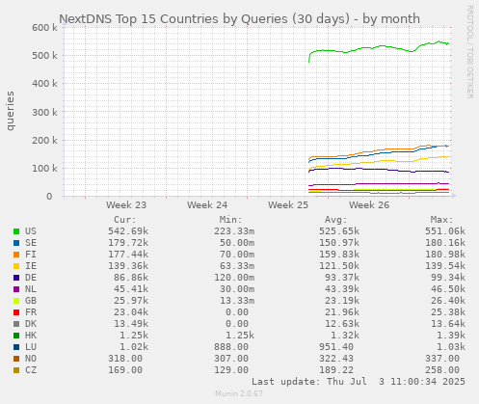The height and width of the screenshot is (404, 479).
Task: Click the LU average value 951.40
Action: (336, 347)
